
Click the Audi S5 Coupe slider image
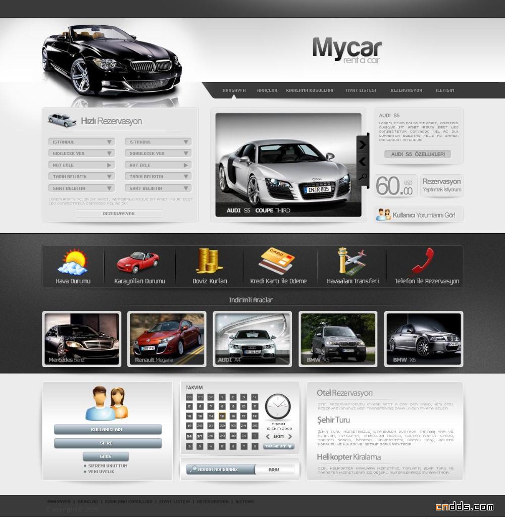(x=288, y=165)
